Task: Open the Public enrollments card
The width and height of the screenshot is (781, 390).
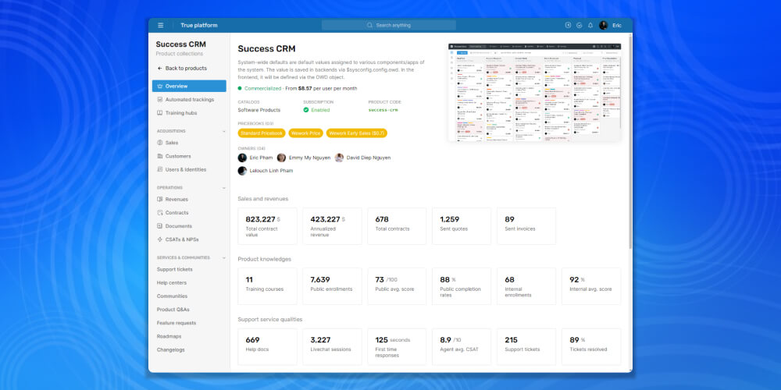Action: coord(332,286)
